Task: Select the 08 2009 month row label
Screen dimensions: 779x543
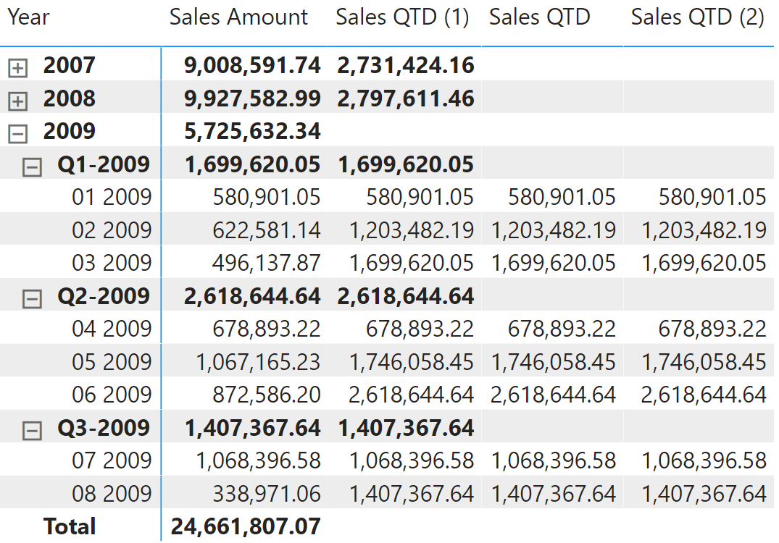Action: (112, 494)
